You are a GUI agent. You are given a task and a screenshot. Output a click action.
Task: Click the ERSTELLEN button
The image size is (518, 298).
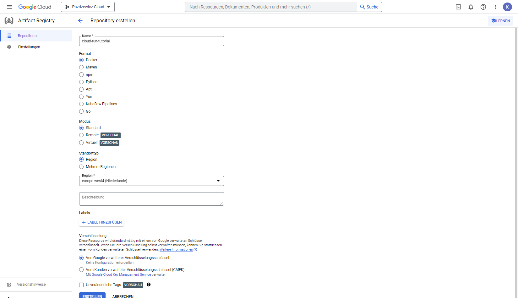coord(92,296)
